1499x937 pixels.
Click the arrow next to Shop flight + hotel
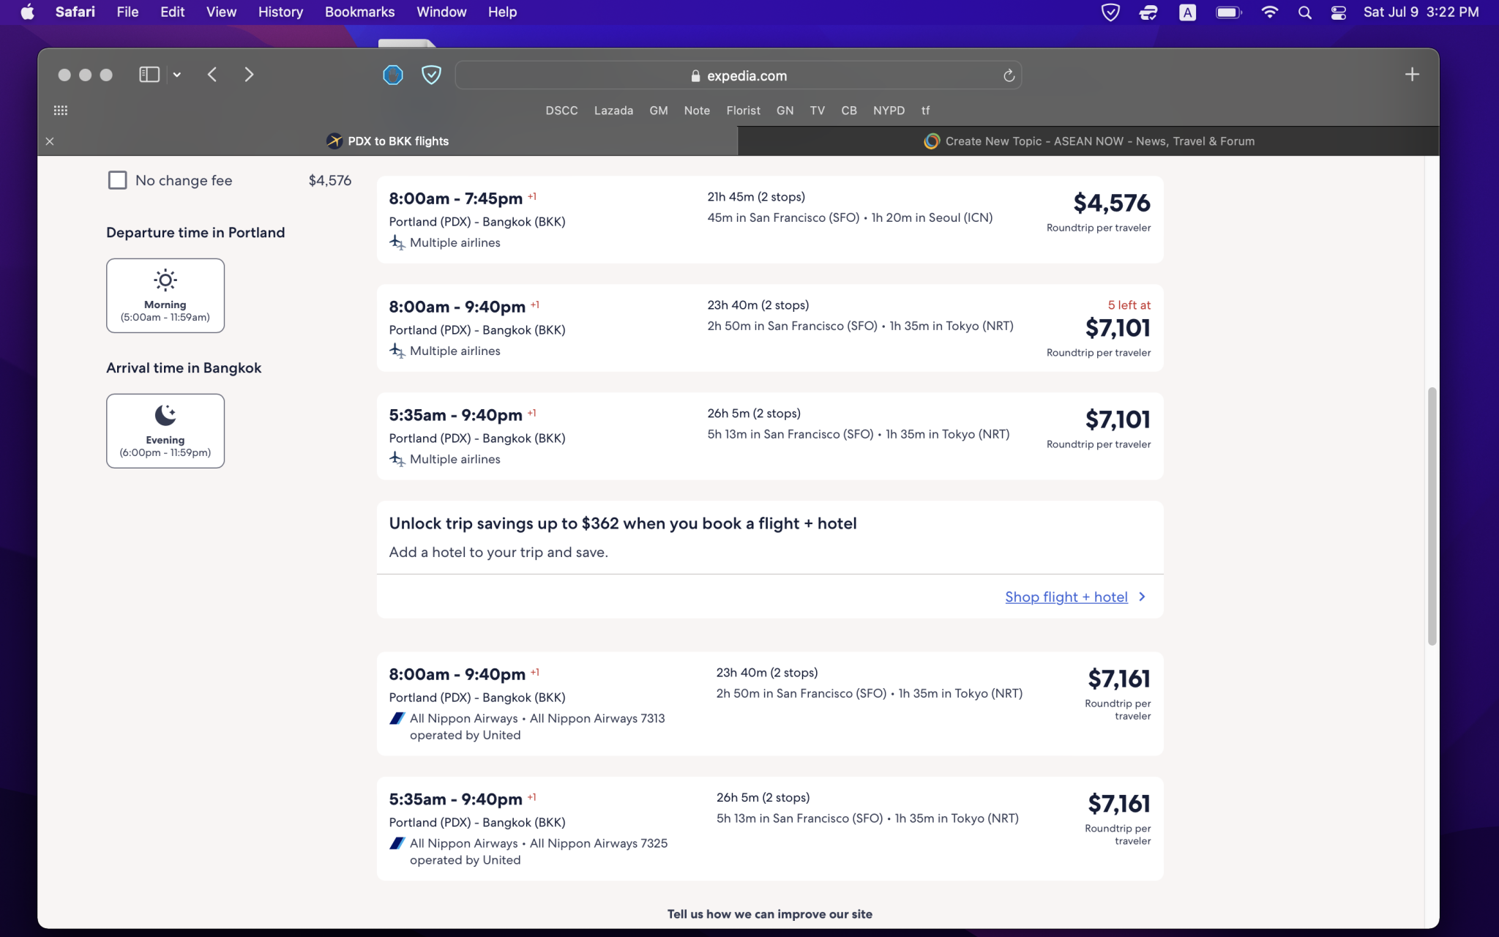point(1142,597)
